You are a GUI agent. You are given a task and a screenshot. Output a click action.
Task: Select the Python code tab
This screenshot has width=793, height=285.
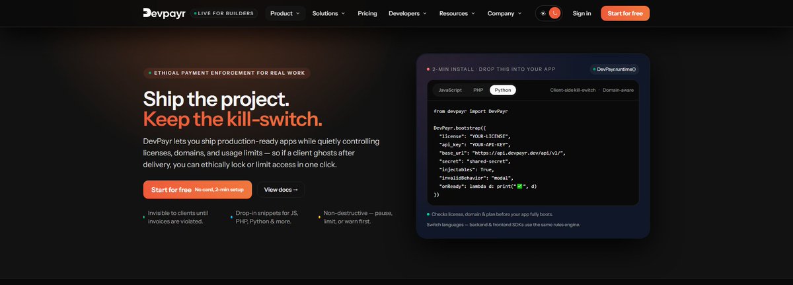coord(503,89)
